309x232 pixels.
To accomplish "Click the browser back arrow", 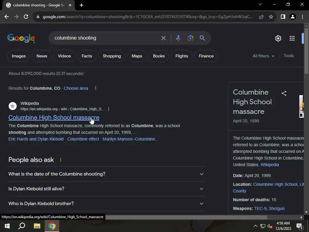I will [x=7, y=17].
